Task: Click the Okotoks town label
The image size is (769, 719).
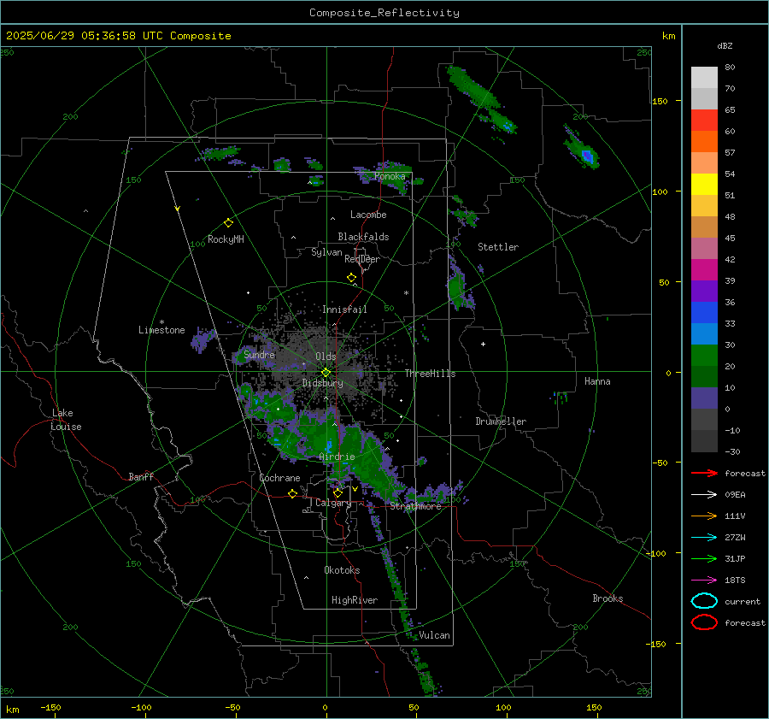Action: coord(342,569)
